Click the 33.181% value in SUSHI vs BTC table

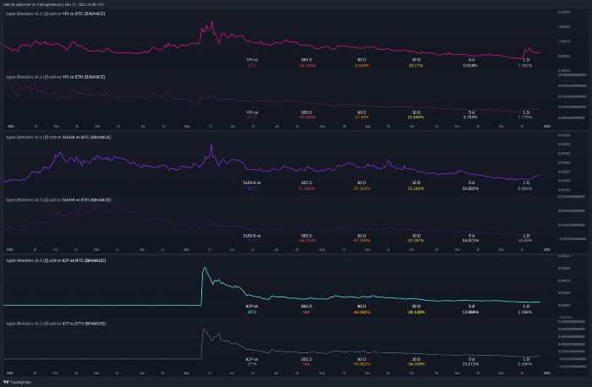(x=415, y=188)
